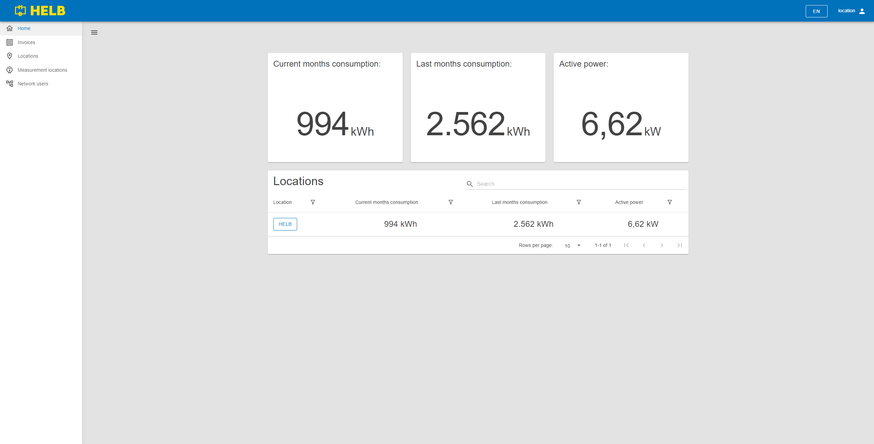Viewport: 874px width, 444px height.
Task: Open the Home menu item
Action: click(x=41, y=28)
